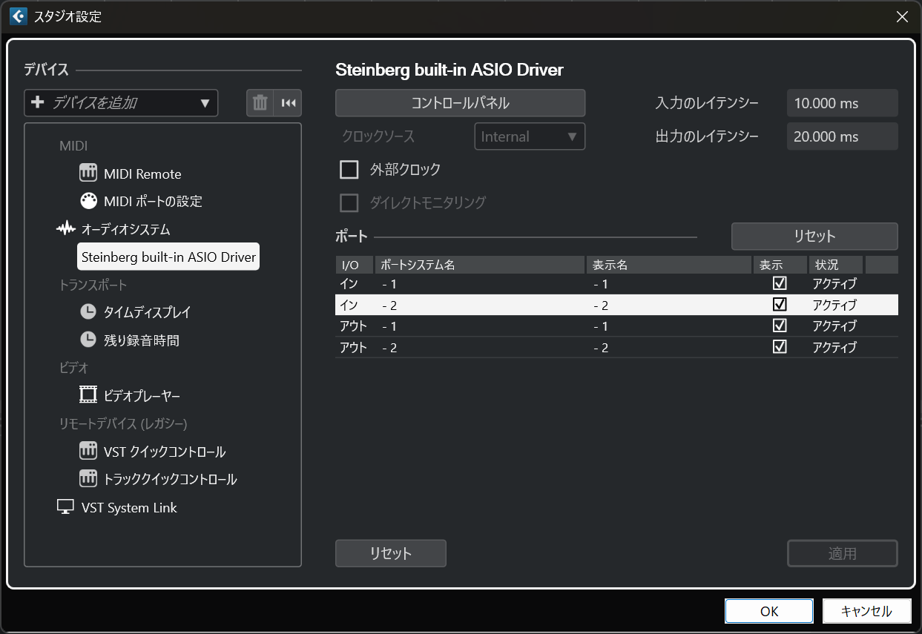Click the リモートデバイス (レガシー) category label
Image resolution: width=922 pixels, height=634 pixels.
tap(123, 423)
